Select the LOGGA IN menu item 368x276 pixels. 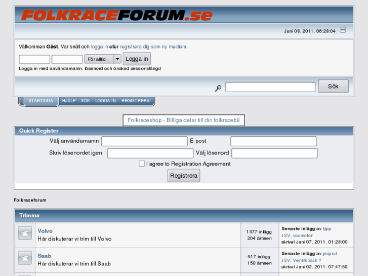click(x=105, y=101)
